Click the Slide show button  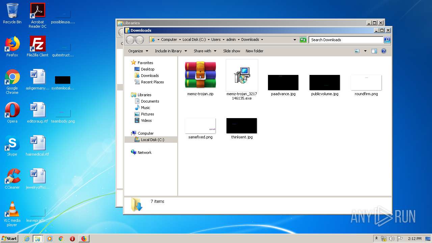232,51
